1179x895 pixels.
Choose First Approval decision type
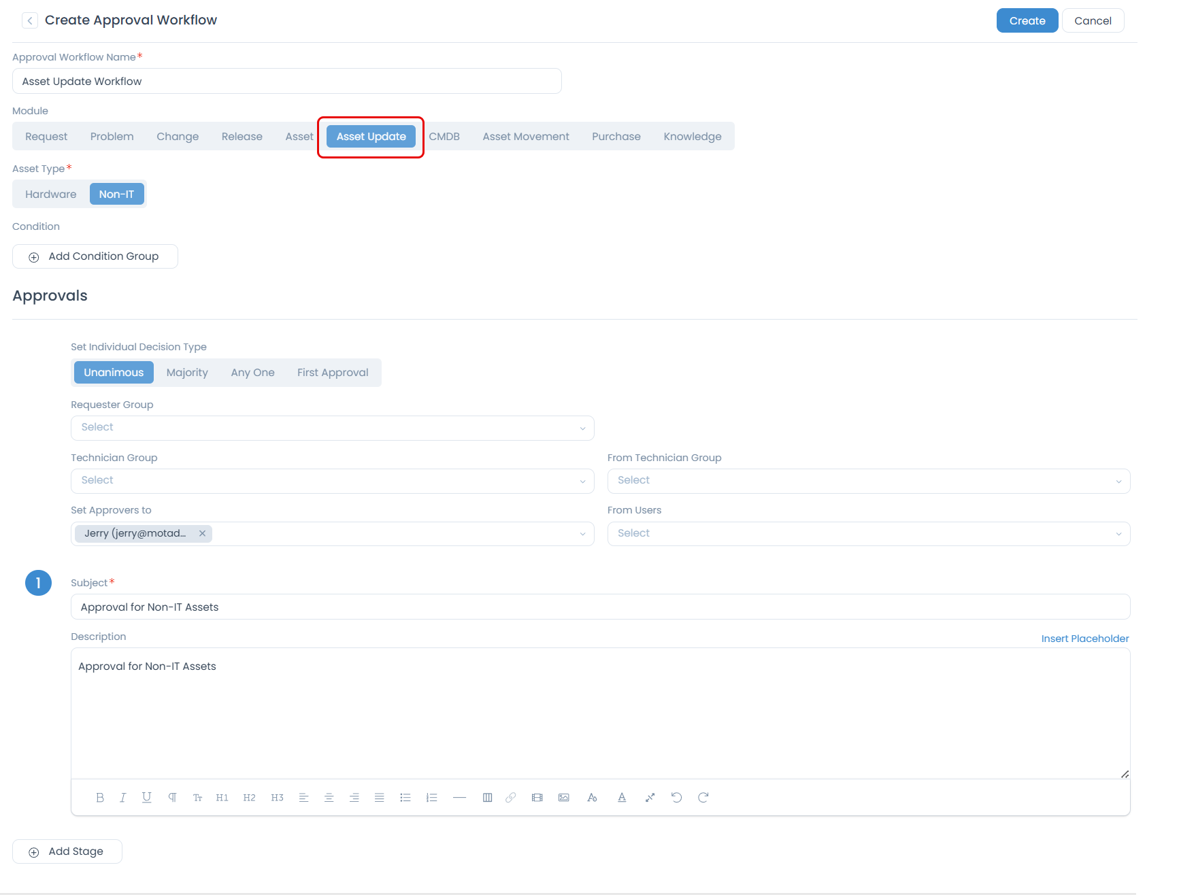(333, 373)
